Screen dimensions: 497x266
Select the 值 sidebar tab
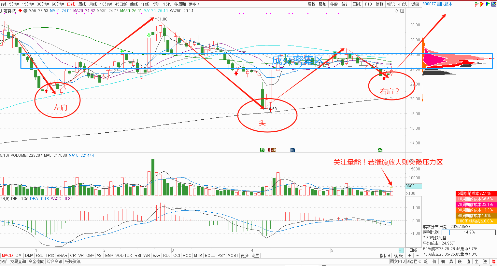(x=468, y=261)
